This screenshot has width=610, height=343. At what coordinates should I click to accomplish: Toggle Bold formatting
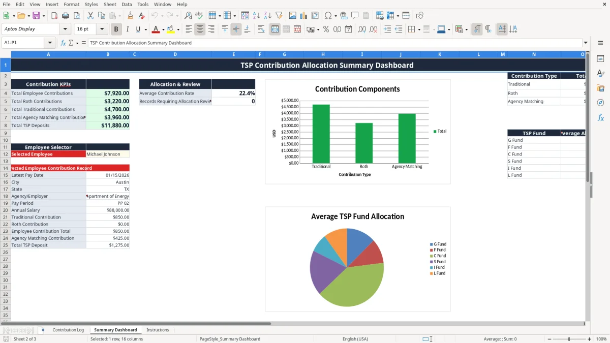[x=116, y=29]
